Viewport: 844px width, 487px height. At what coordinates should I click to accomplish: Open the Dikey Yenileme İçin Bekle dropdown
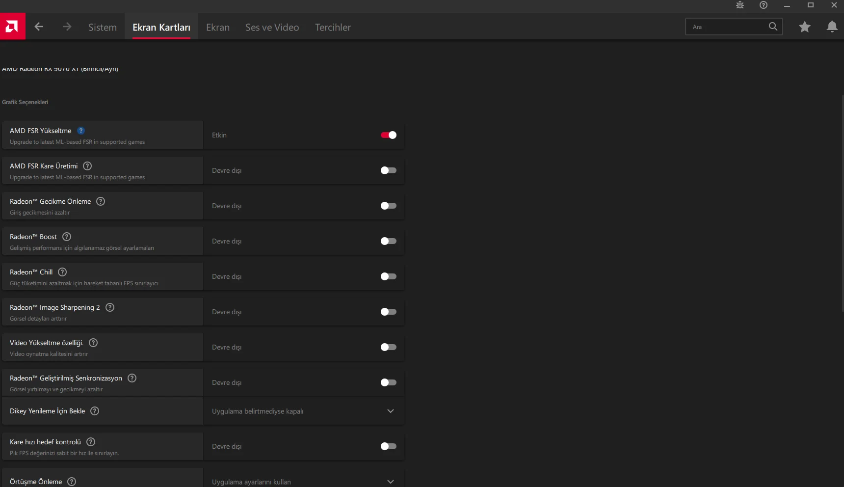pyautogui.click(x=304, y=411)
